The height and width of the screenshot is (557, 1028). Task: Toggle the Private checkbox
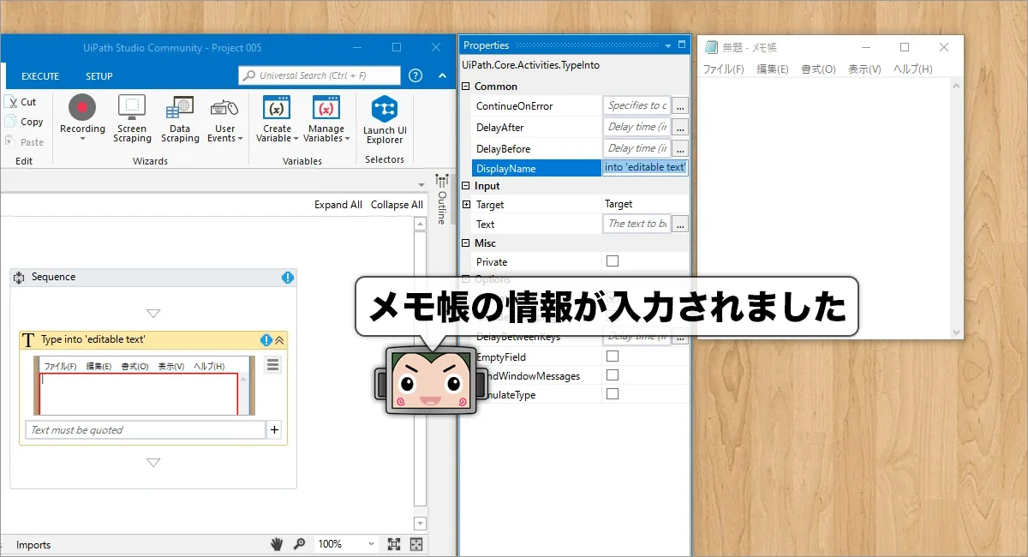(x=613, y=261)
